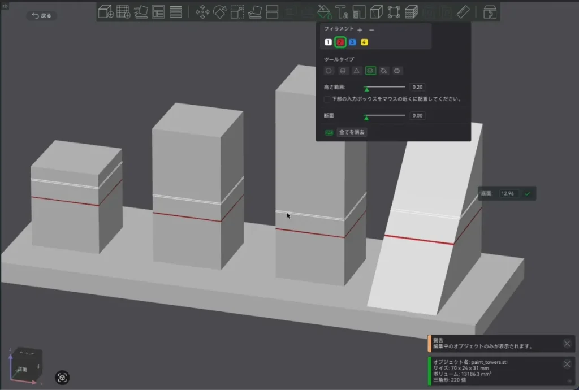Click the 断面 value field showing 0.00

point(417,115)
